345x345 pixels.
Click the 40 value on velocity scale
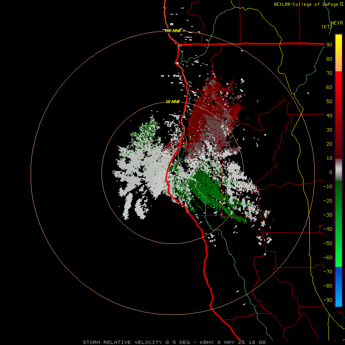[329, 115]
